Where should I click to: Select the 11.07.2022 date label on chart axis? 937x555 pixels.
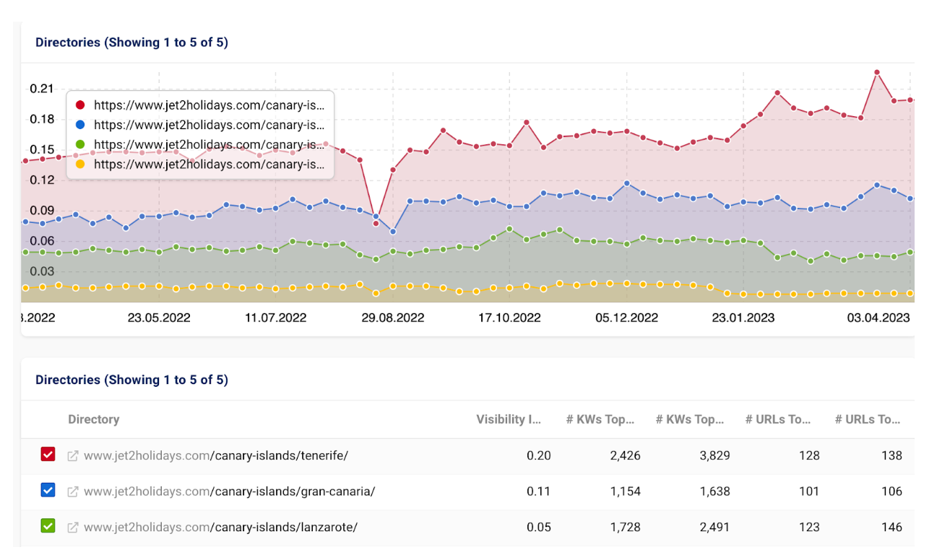pyautogui.click(x=275, y=318)
